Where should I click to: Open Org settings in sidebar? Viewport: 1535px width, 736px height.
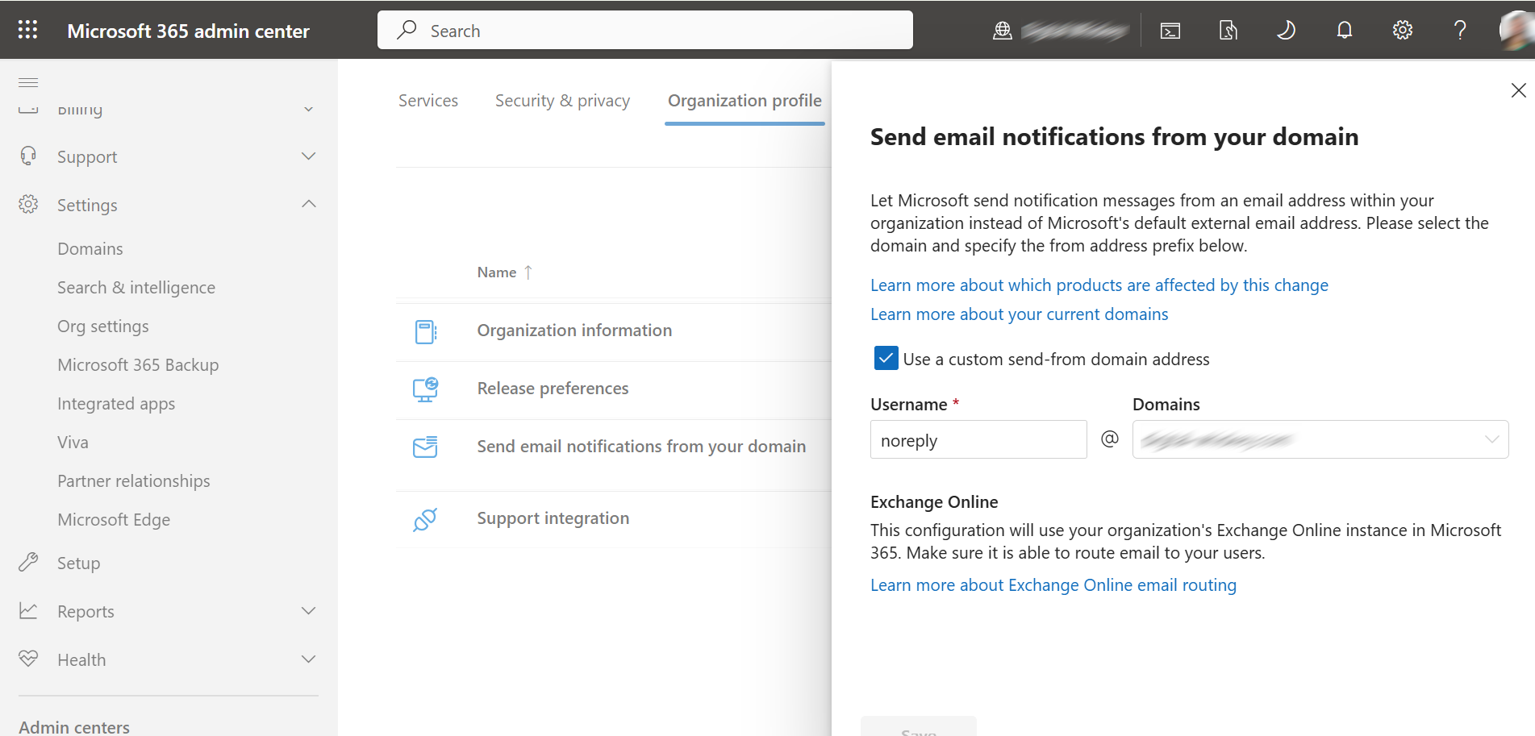(x=103, y=326)
